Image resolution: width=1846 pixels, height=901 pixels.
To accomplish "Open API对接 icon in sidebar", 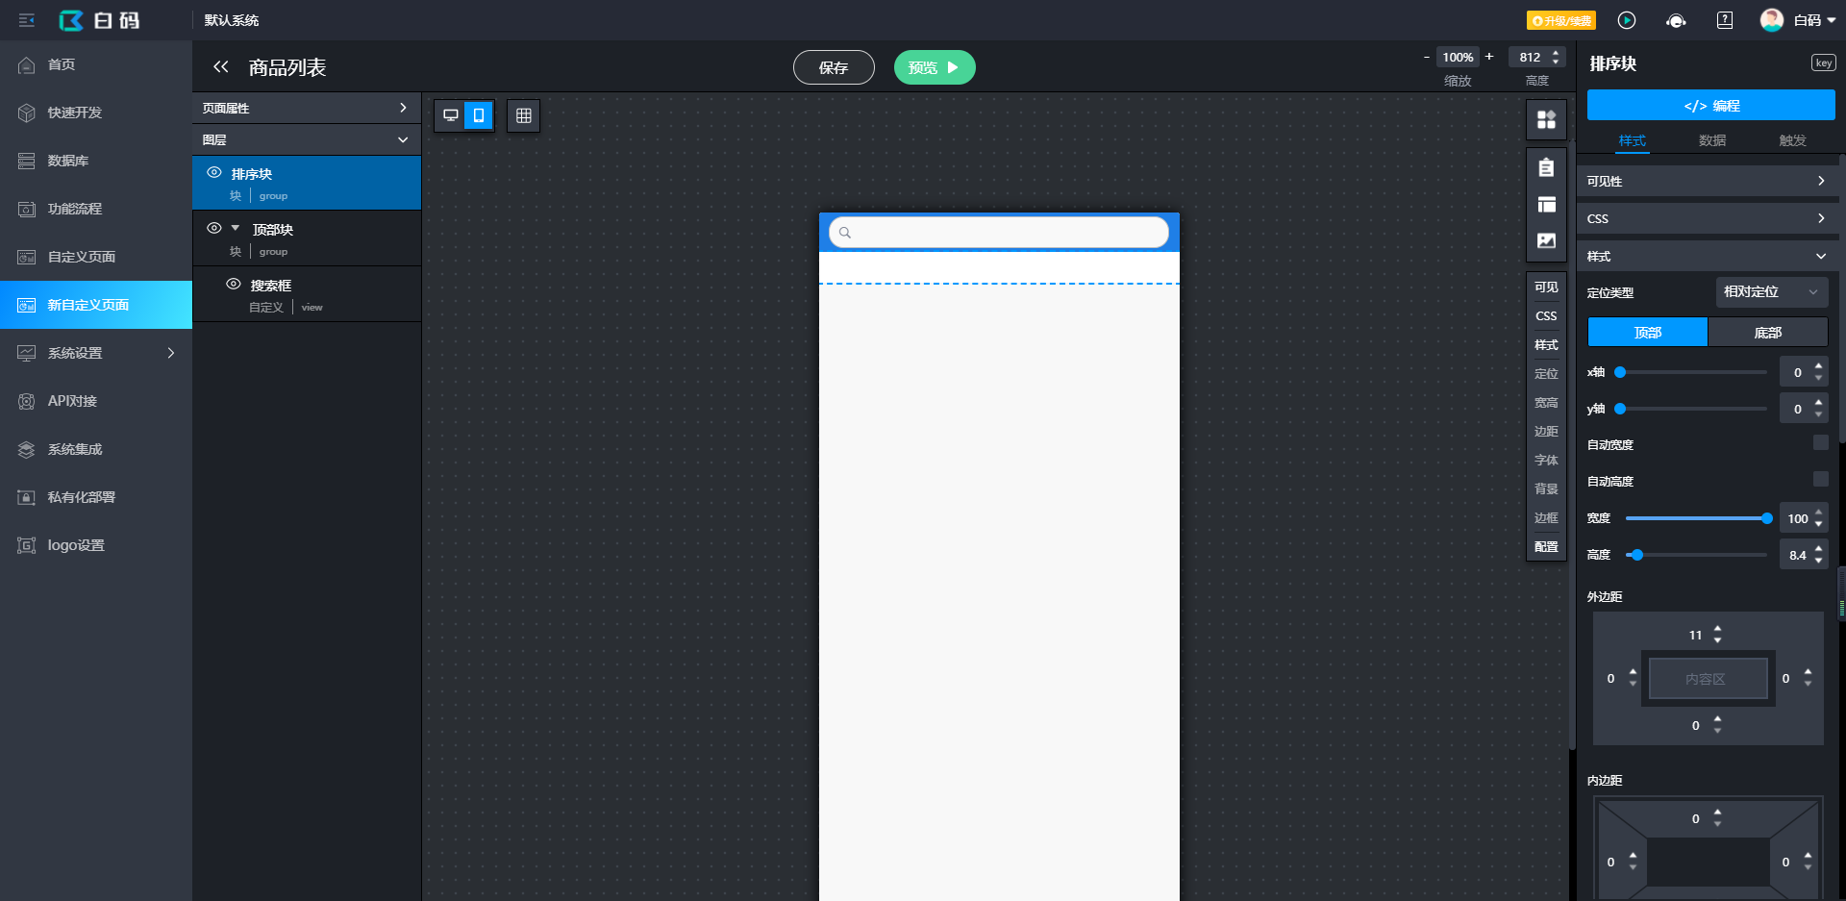I will 27,401.
